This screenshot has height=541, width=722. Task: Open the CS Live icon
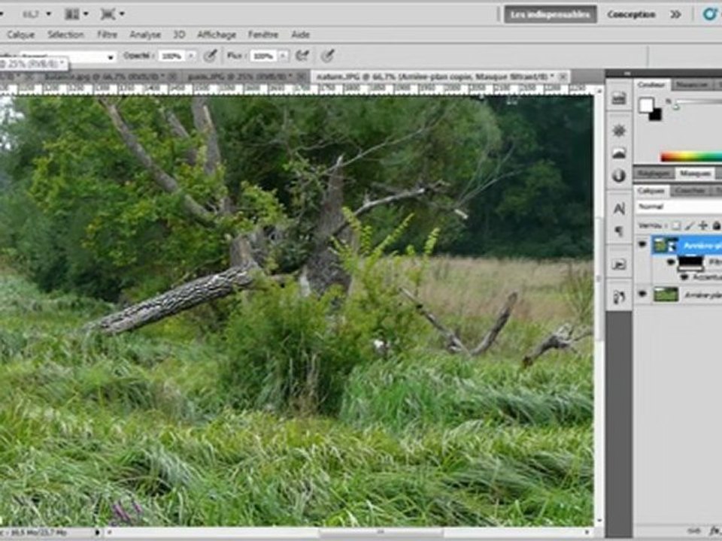(710, 14)
